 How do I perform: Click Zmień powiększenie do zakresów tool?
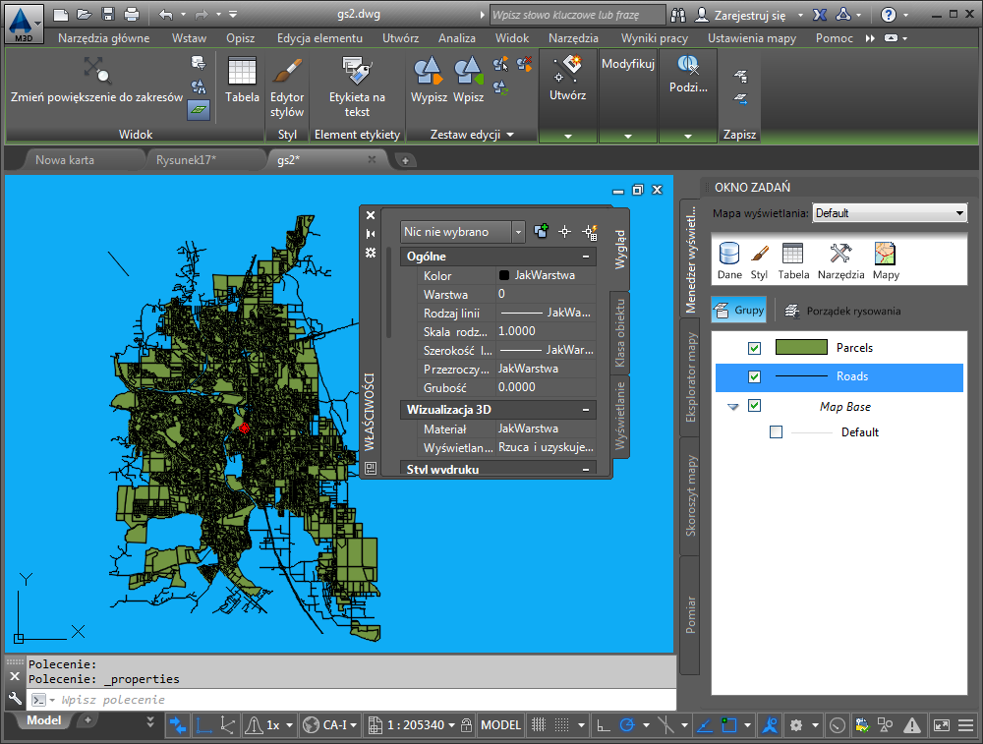click(96, 83)
